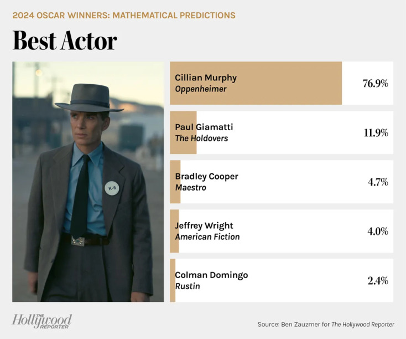
Task: Click the Maestro film title
Action: click(190, 187)
